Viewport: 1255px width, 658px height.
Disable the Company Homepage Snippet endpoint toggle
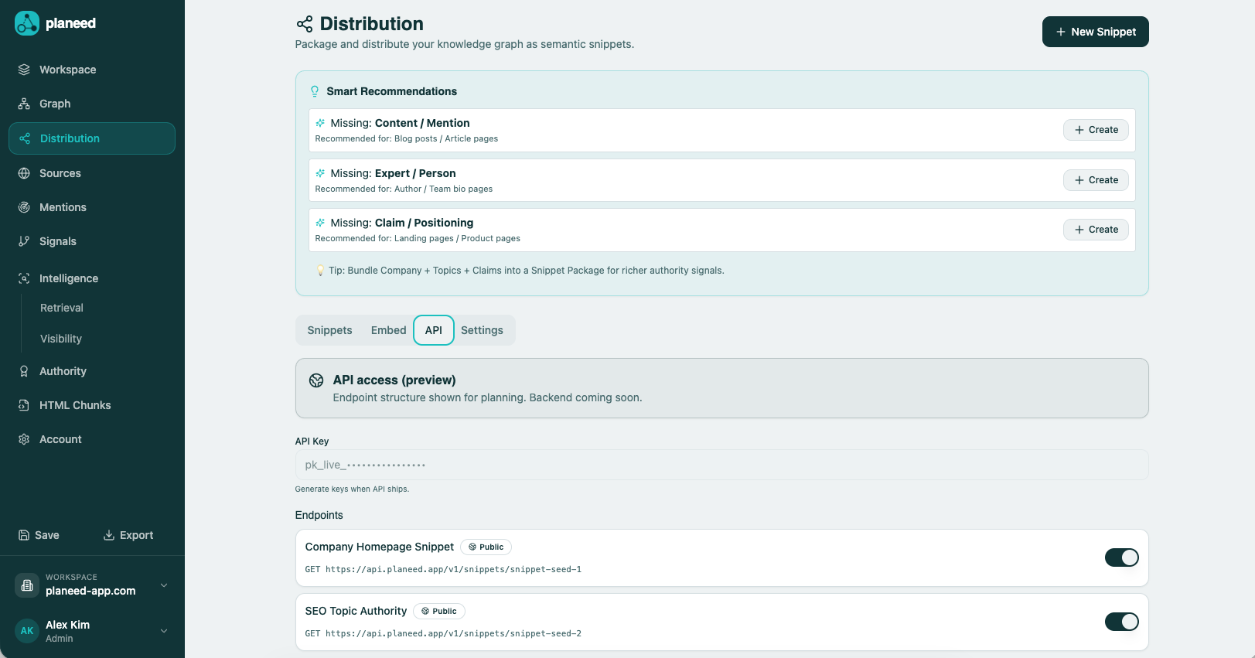(x=1121, y=557)
